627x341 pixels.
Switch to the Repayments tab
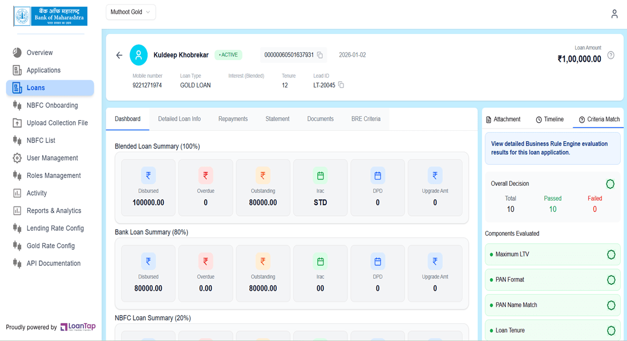pos(232,118)
